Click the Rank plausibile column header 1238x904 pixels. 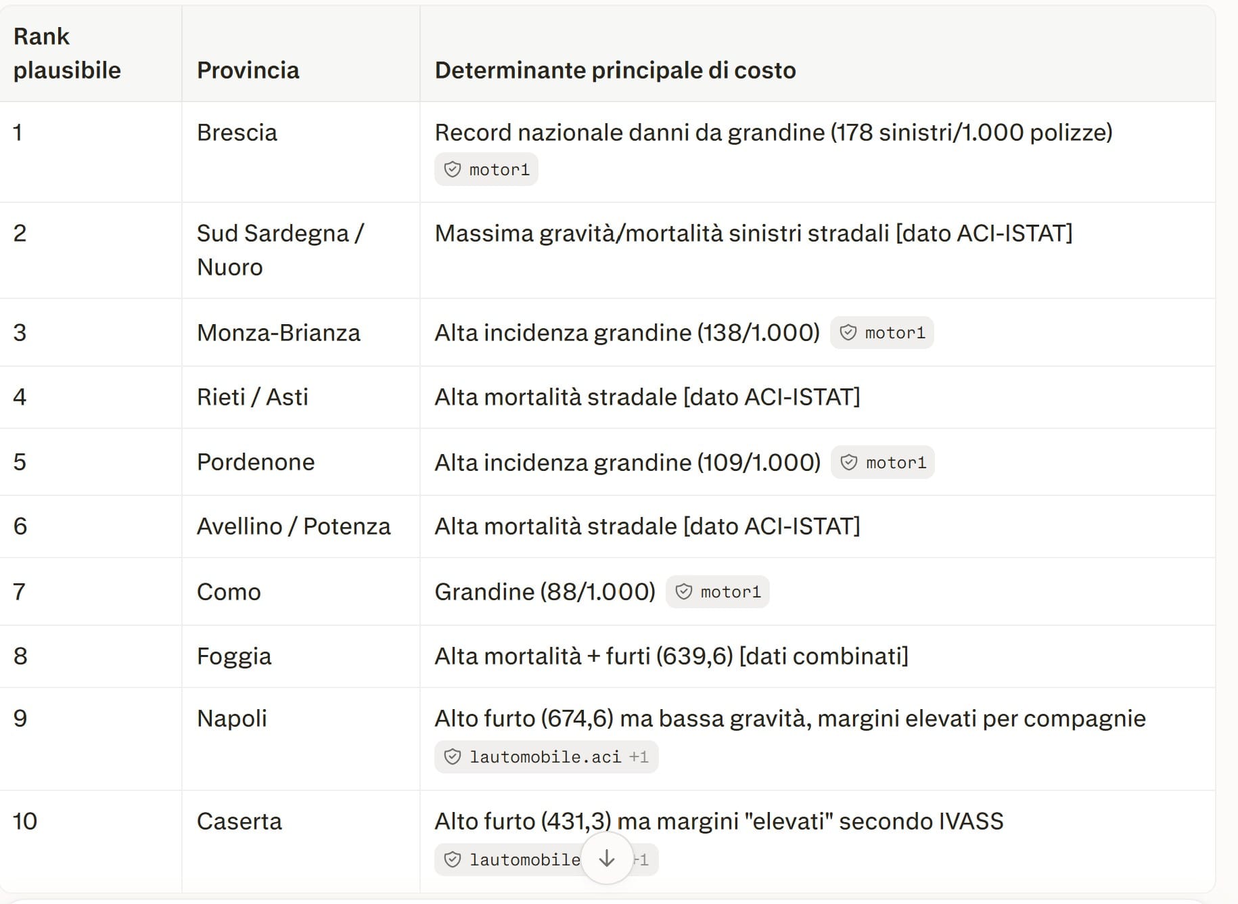(67, 53)
